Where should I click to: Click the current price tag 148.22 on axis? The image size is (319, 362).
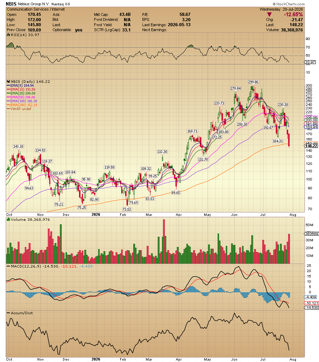(x=311, y=146)
